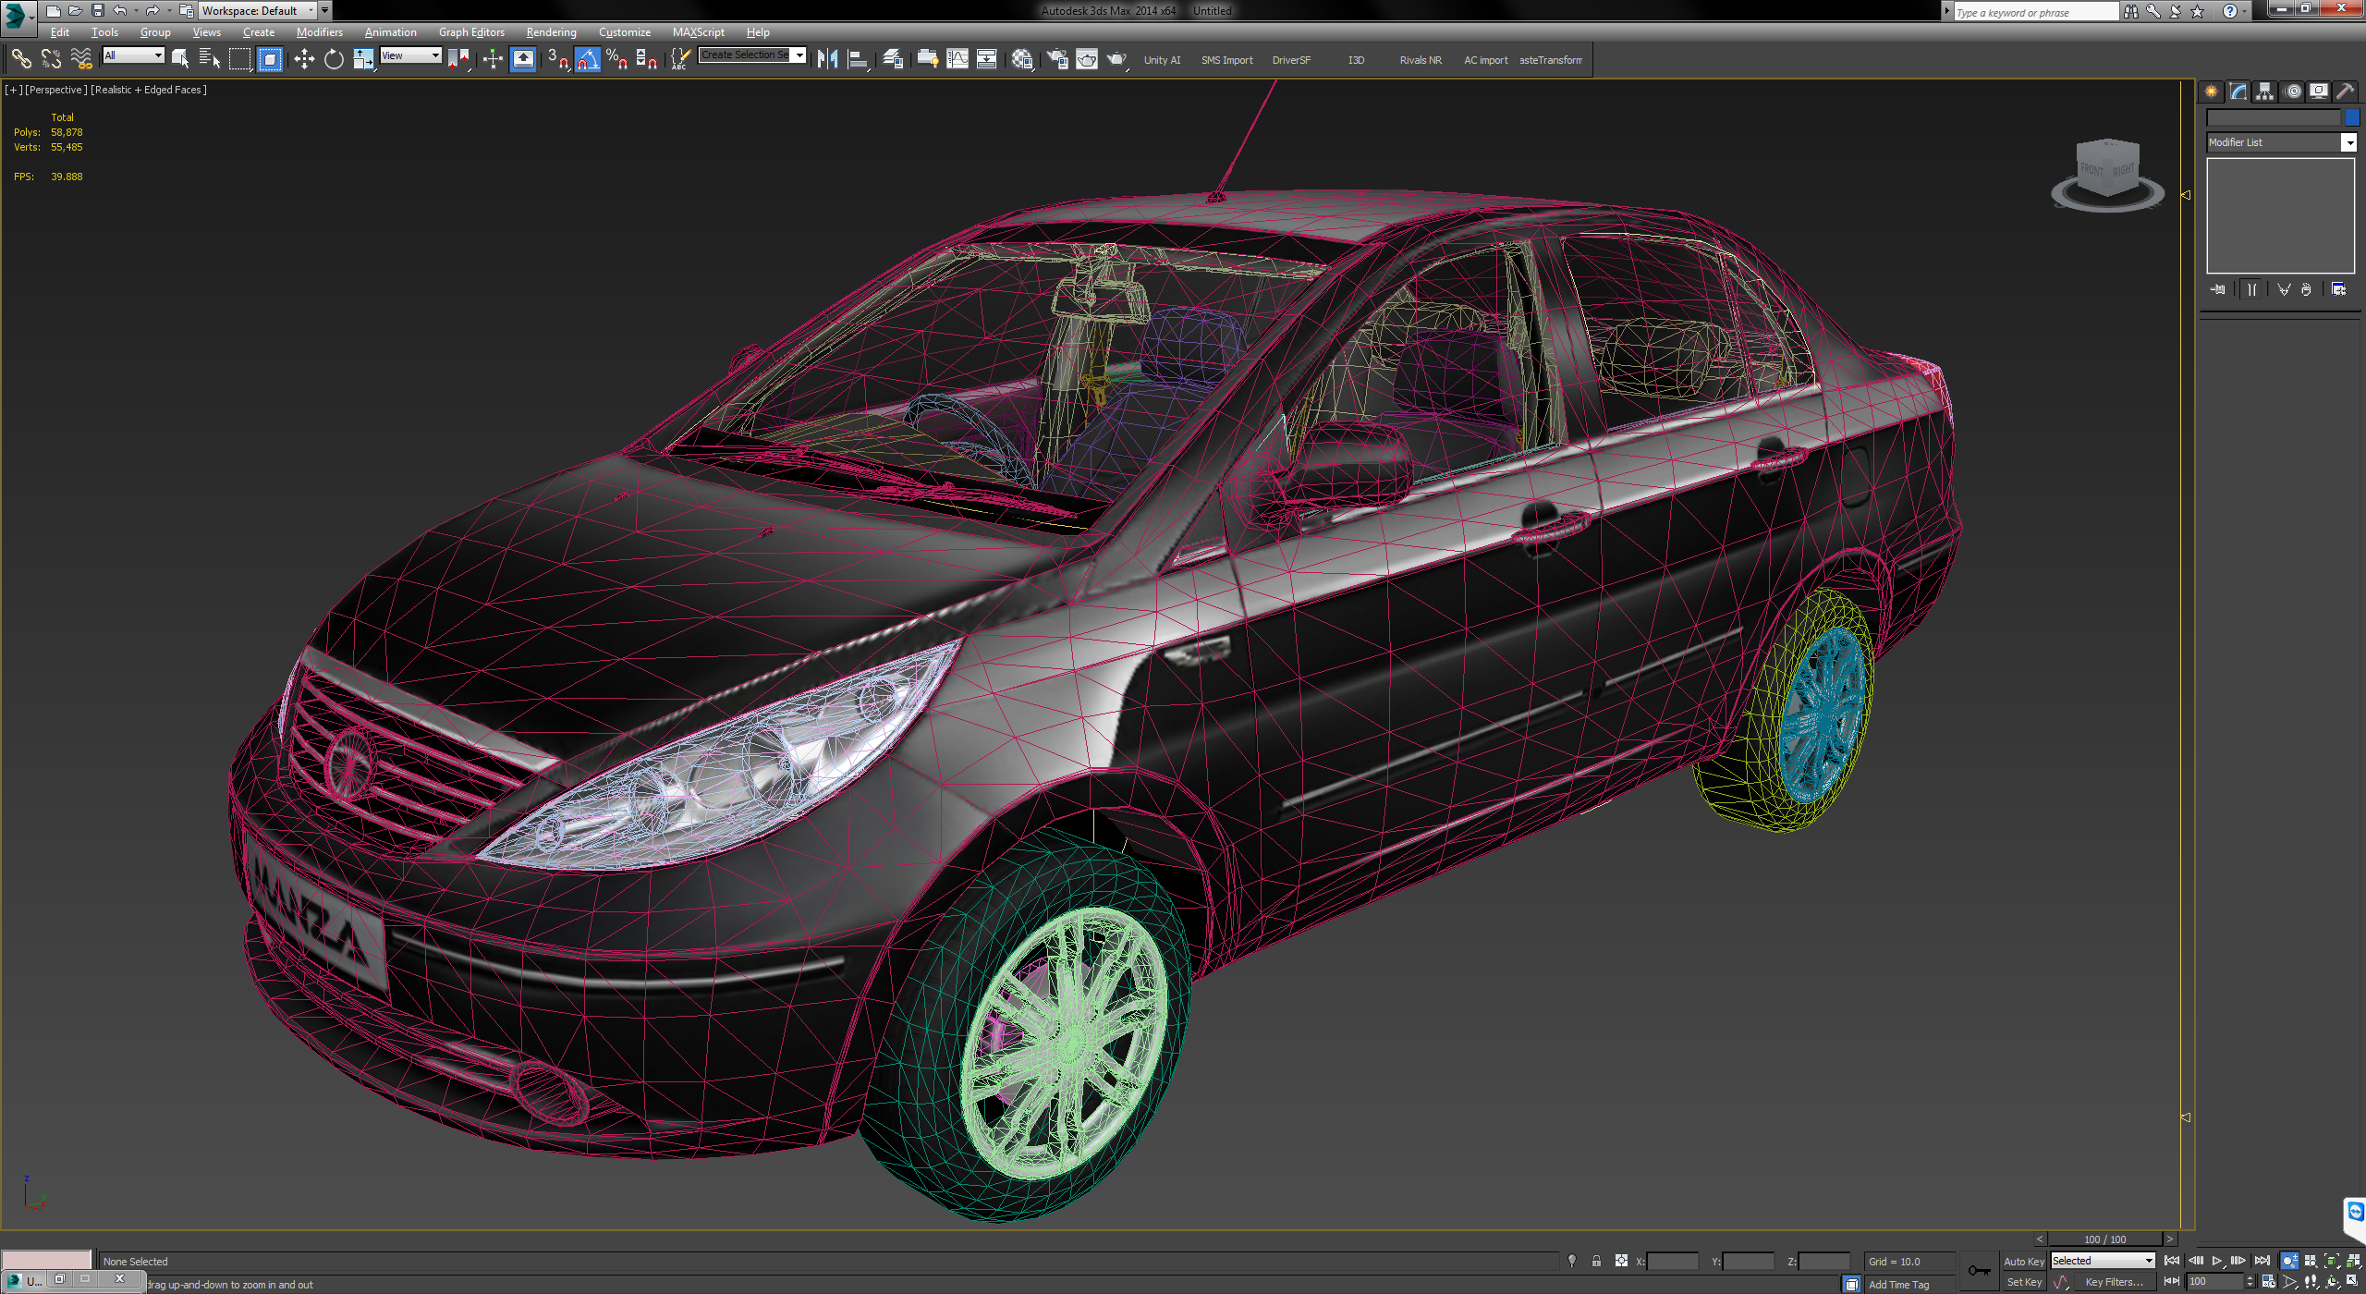Toggle the Auto Key animation mode
Viewport: 2366px width, 1294px height.
(2023, 1262)
